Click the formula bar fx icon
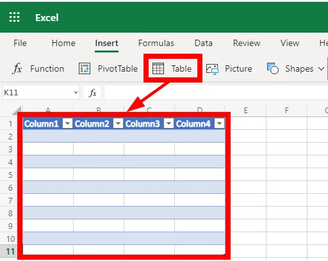 pos(93,93)
